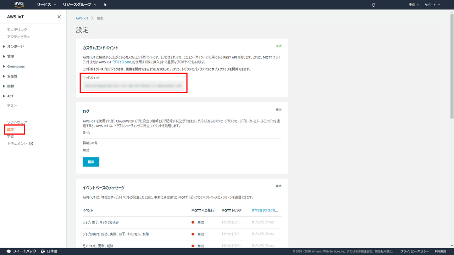Expand the オンボード sidebar section
The width and height of the screenshot is (454, 255).
[16, 46]
